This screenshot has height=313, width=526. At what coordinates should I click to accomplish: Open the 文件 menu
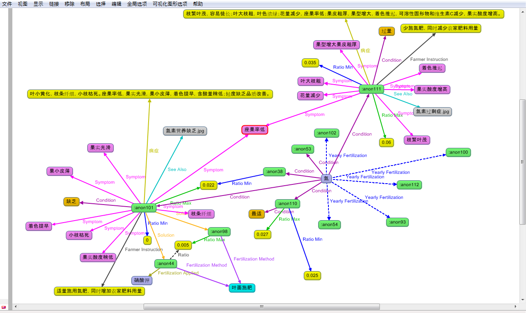pyautogui.click(x=7, y=4)
